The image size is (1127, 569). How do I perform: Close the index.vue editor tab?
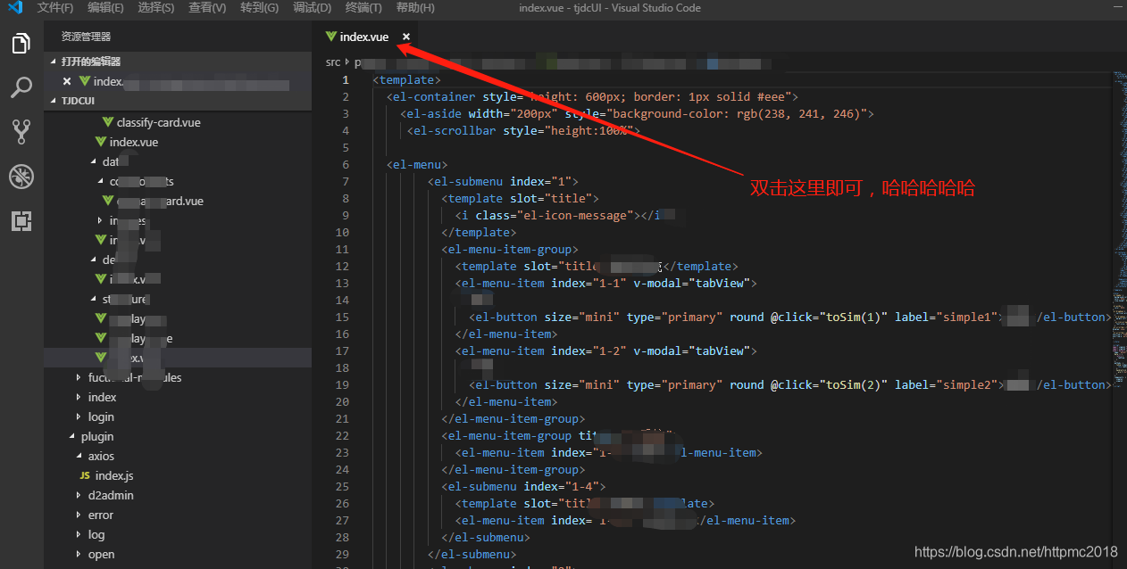point(406,37)
